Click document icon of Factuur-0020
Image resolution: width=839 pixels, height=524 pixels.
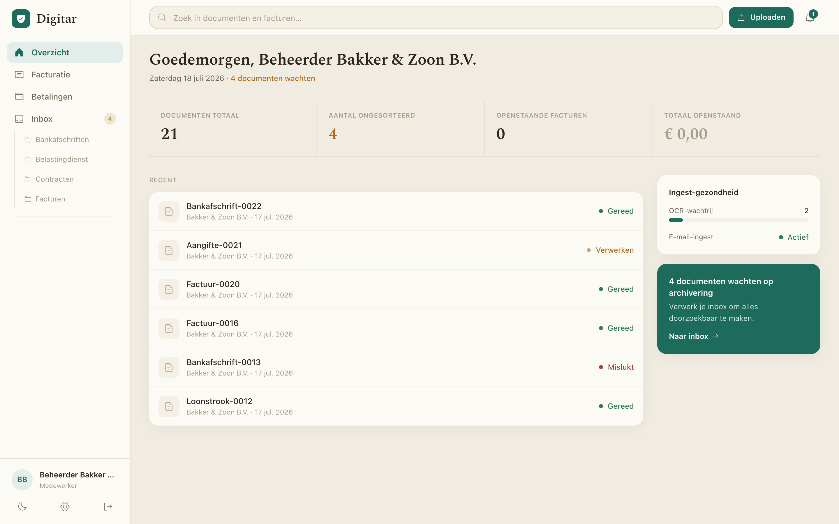click(x=169, y=289)
